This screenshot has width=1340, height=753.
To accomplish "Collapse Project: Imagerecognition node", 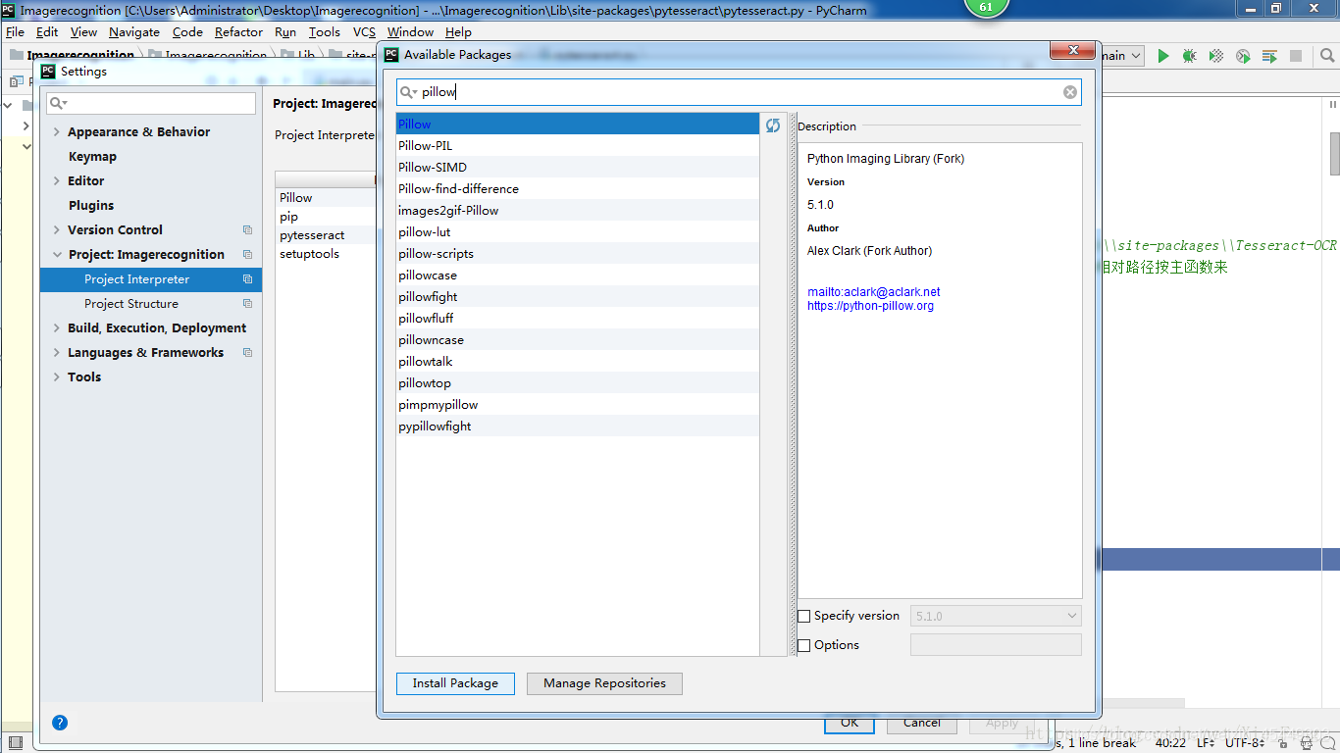I will [57, 255].
